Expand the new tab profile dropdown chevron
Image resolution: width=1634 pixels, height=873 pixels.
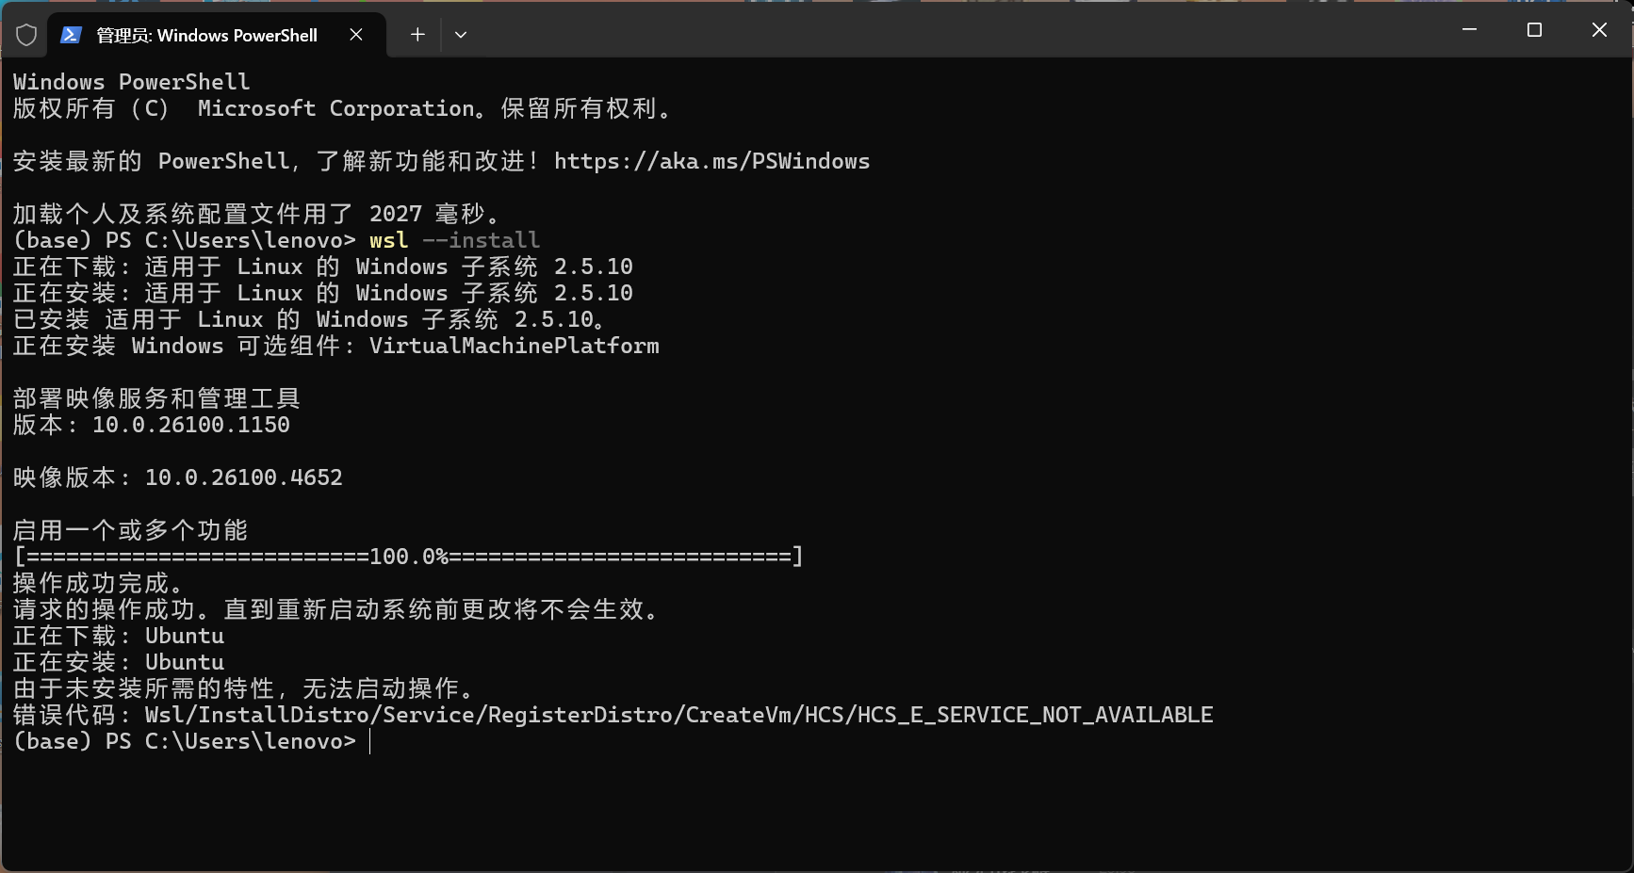tap(461, 35)
